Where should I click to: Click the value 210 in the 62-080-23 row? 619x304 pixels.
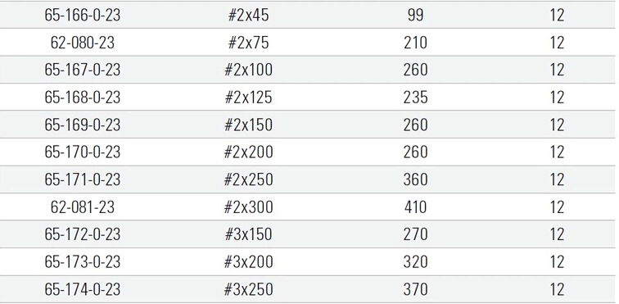[x=415, y=43]
